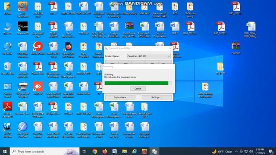Open Task View on the taskbar
The image size is (276, 155).
pos(85,151)
